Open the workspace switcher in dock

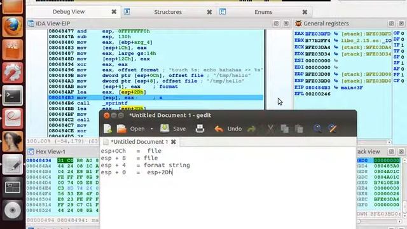coord(13,186)
